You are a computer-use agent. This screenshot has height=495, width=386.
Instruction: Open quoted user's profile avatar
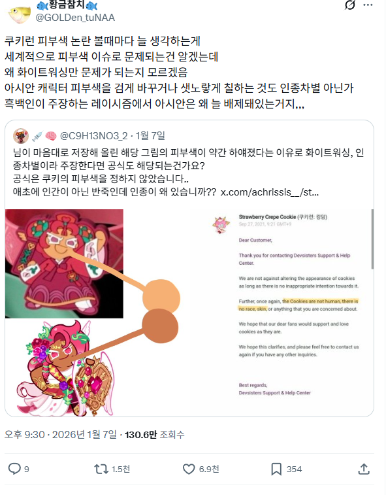coord(21,136)
